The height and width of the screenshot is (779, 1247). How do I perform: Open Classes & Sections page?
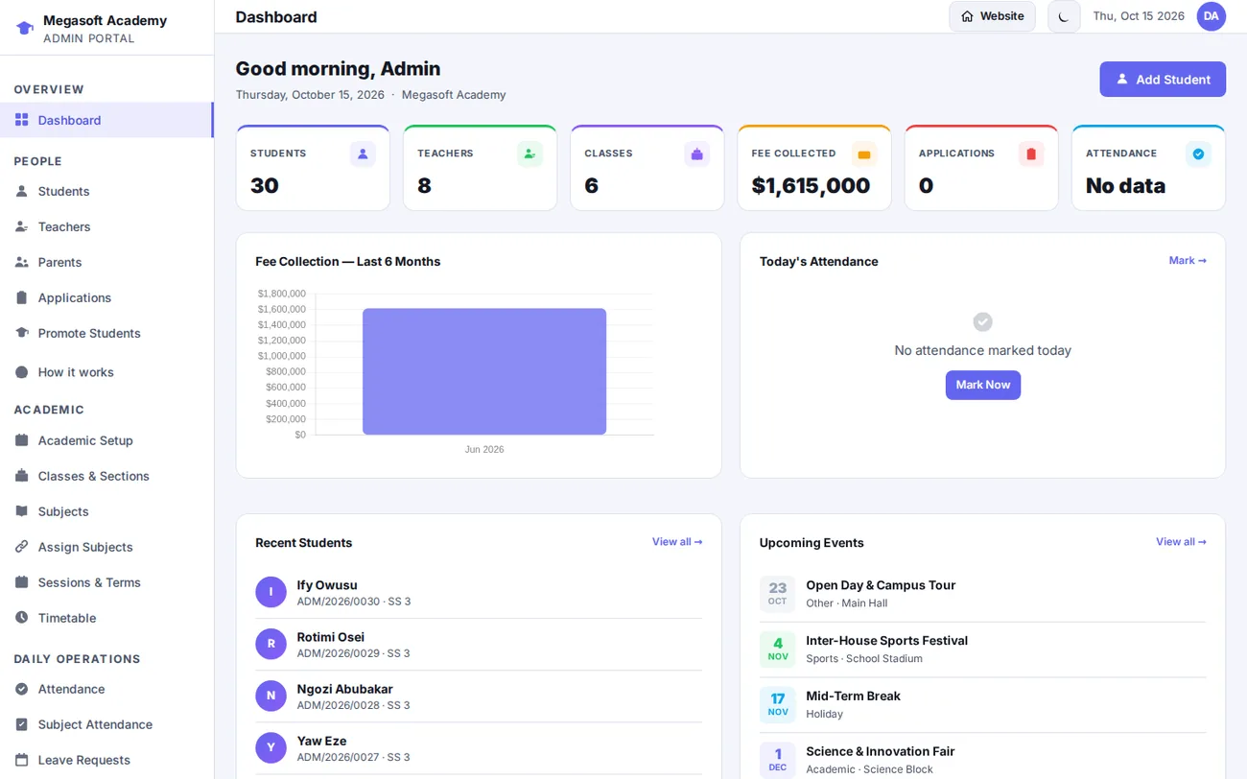click(x=106, y=476)
